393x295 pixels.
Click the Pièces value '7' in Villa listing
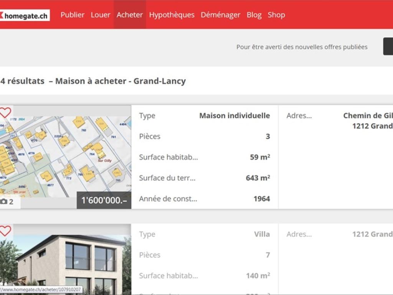point(268,255)
